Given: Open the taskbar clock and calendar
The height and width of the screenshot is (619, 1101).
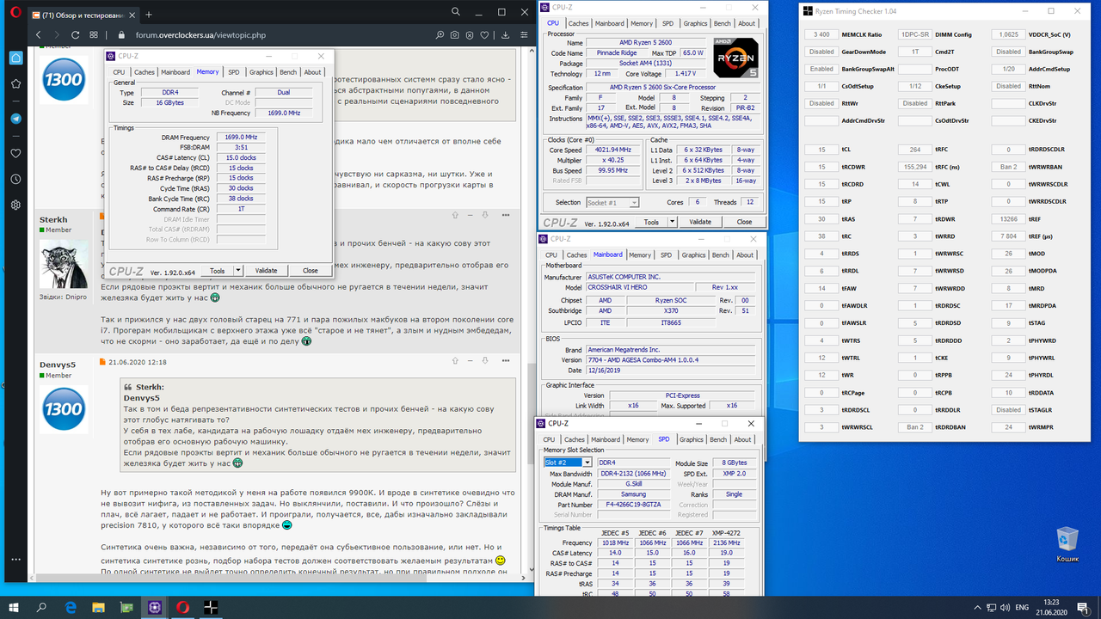Looking at the screenshot, I should (x=1052, y=607).
